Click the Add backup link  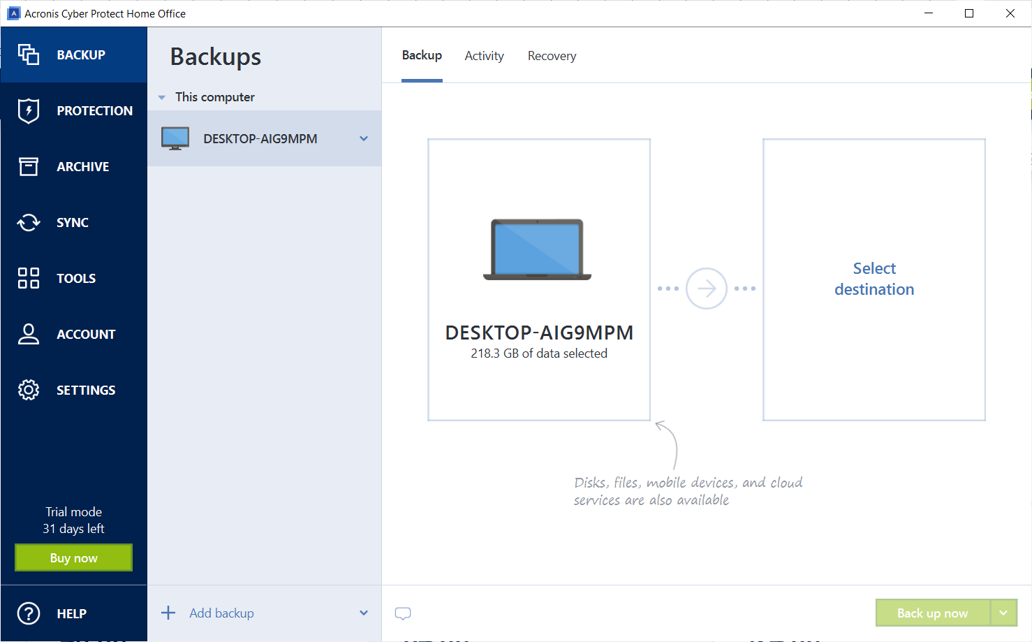[x=222, y=613]
